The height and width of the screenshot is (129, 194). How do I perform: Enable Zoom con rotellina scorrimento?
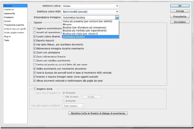pyautogui.click(x=34, y=61)
